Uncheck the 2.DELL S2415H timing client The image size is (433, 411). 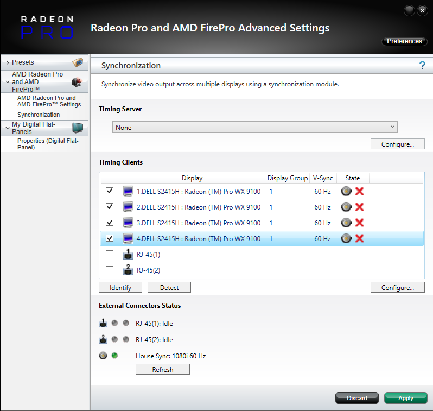click(x=110, y=206)
